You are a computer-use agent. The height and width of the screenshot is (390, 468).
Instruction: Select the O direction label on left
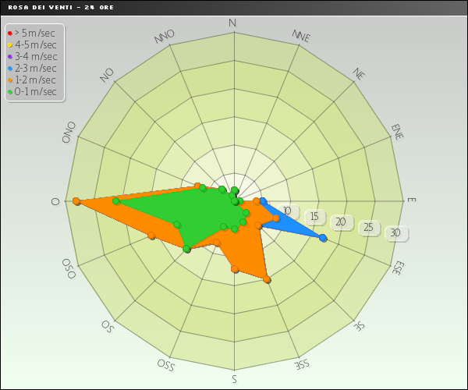55,201
